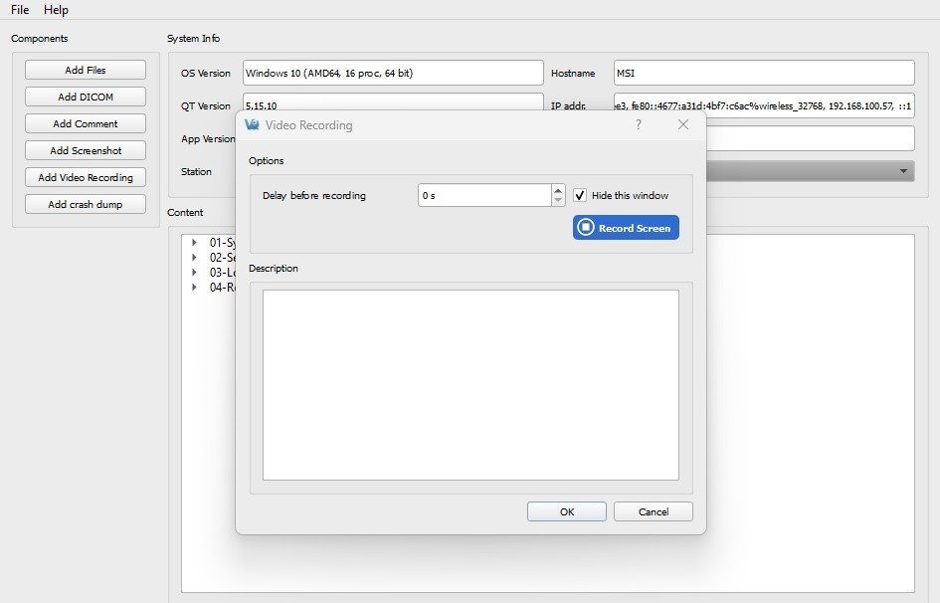Screen dimensions: 940x603
Task: Click the Add Files button
Action: click(85, 69)
